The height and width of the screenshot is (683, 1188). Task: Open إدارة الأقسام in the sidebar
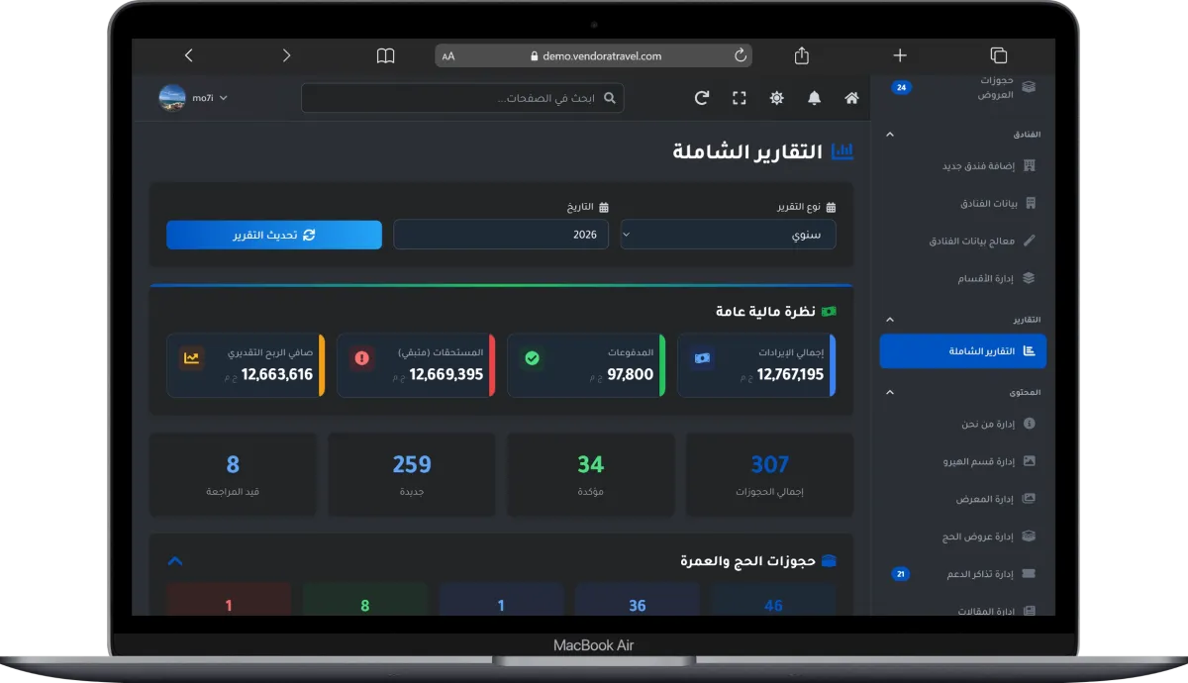[963, 278]
